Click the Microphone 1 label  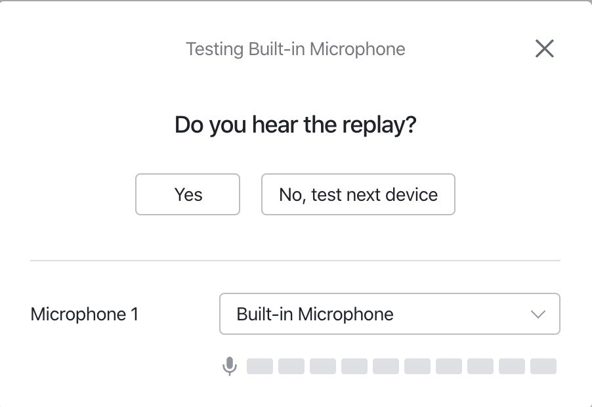pos(84,314)
